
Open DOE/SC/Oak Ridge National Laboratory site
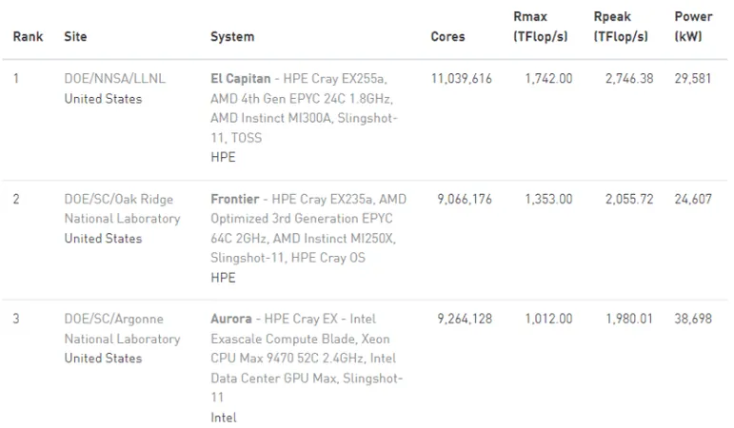click(x=122, y=209)
